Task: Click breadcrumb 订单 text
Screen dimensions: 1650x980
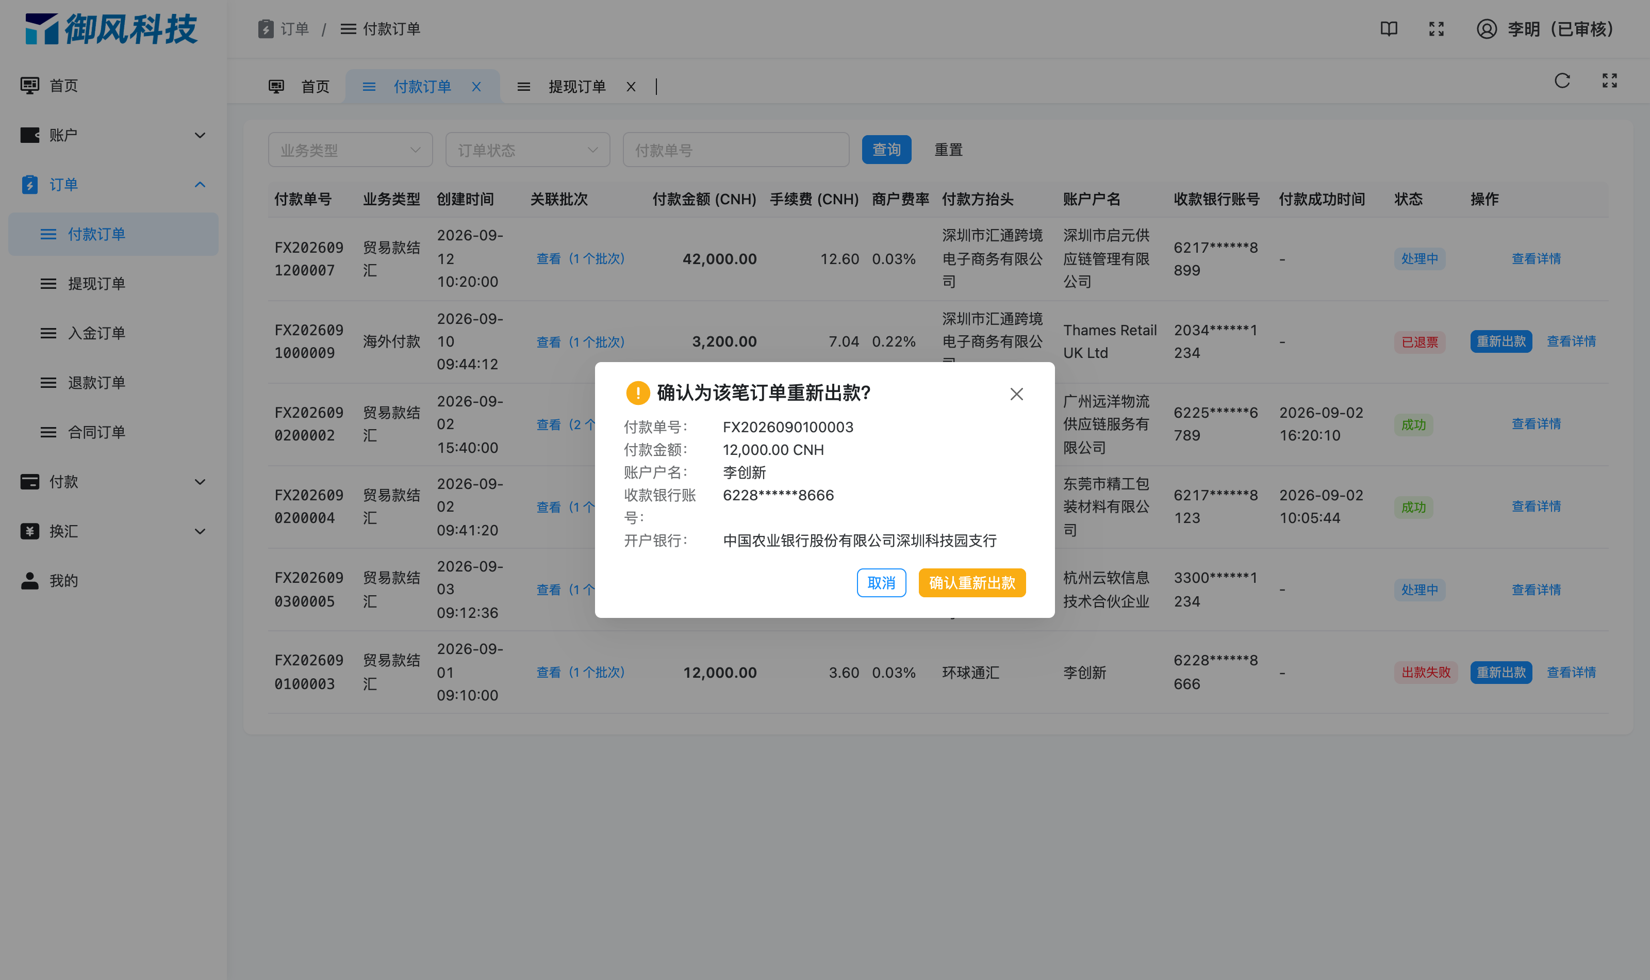Action: (x=294, y=29)
